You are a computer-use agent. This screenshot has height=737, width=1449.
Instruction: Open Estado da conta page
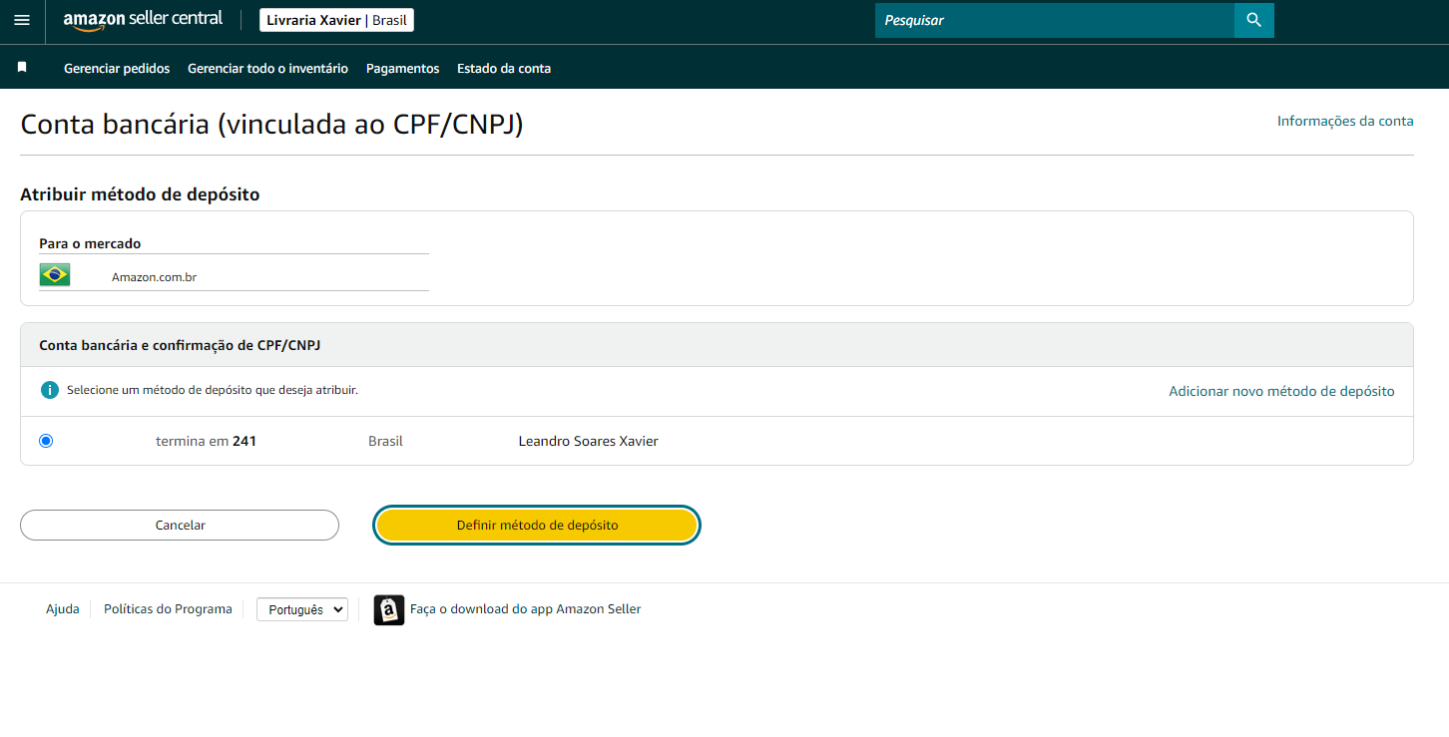tap(504, 69)
